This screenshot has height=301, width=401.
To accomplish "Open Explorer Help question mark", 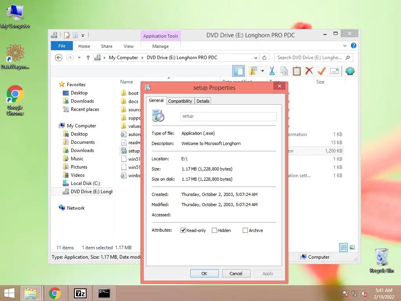I will click(x=354, y=45).
